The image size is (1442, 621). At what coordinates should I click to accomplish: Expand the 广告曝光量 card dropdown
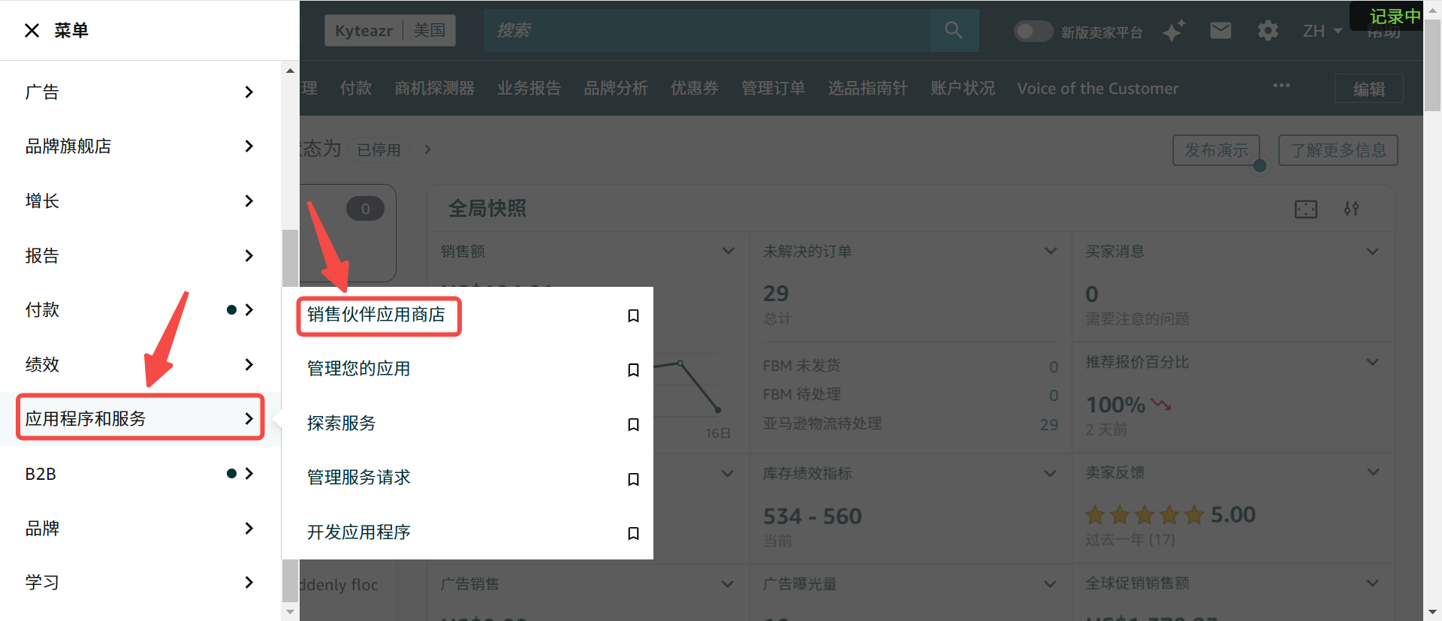pos(1051,583)
